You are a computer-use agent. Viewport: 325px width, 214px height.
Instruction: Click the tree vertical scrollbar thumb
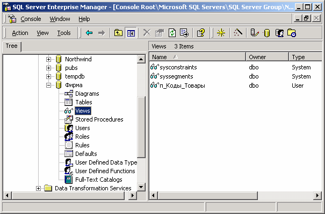(141, 127)
